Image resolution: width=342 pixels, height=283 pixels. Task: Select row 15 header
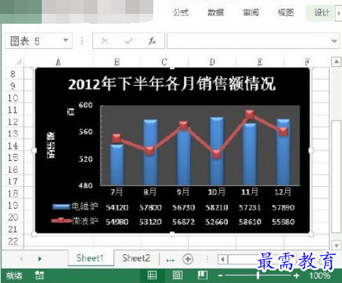[x=13, y=158]
